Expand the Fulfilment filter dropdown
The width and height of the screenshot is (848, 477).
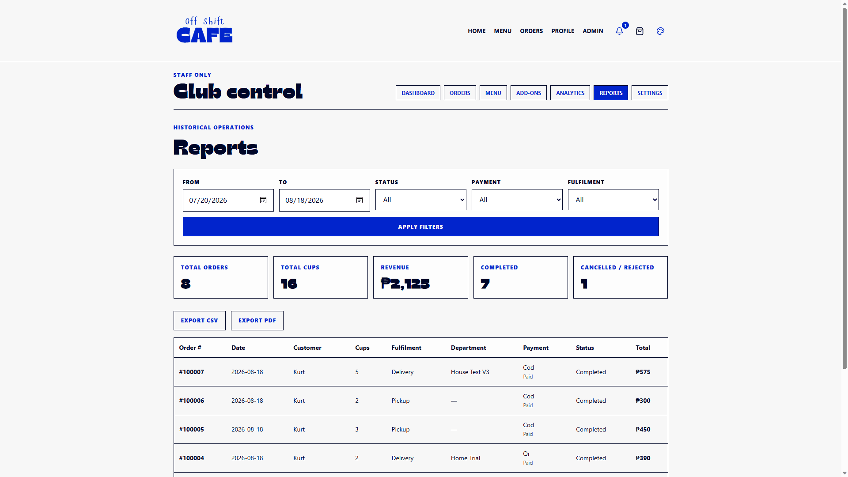pos(613,200)
